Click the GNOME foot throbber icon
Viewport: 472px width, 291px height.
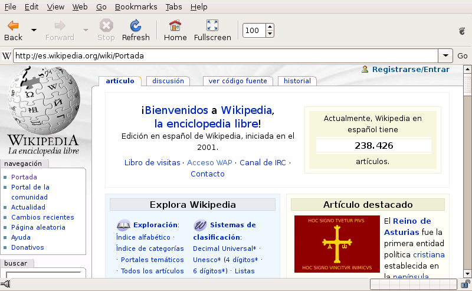(x=462, y=31)
